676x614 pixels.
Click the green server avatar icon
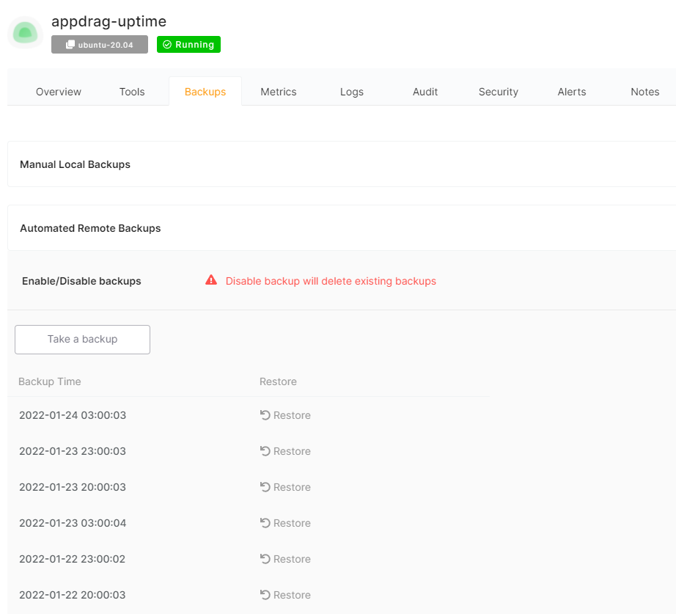(x=26, y=33)
